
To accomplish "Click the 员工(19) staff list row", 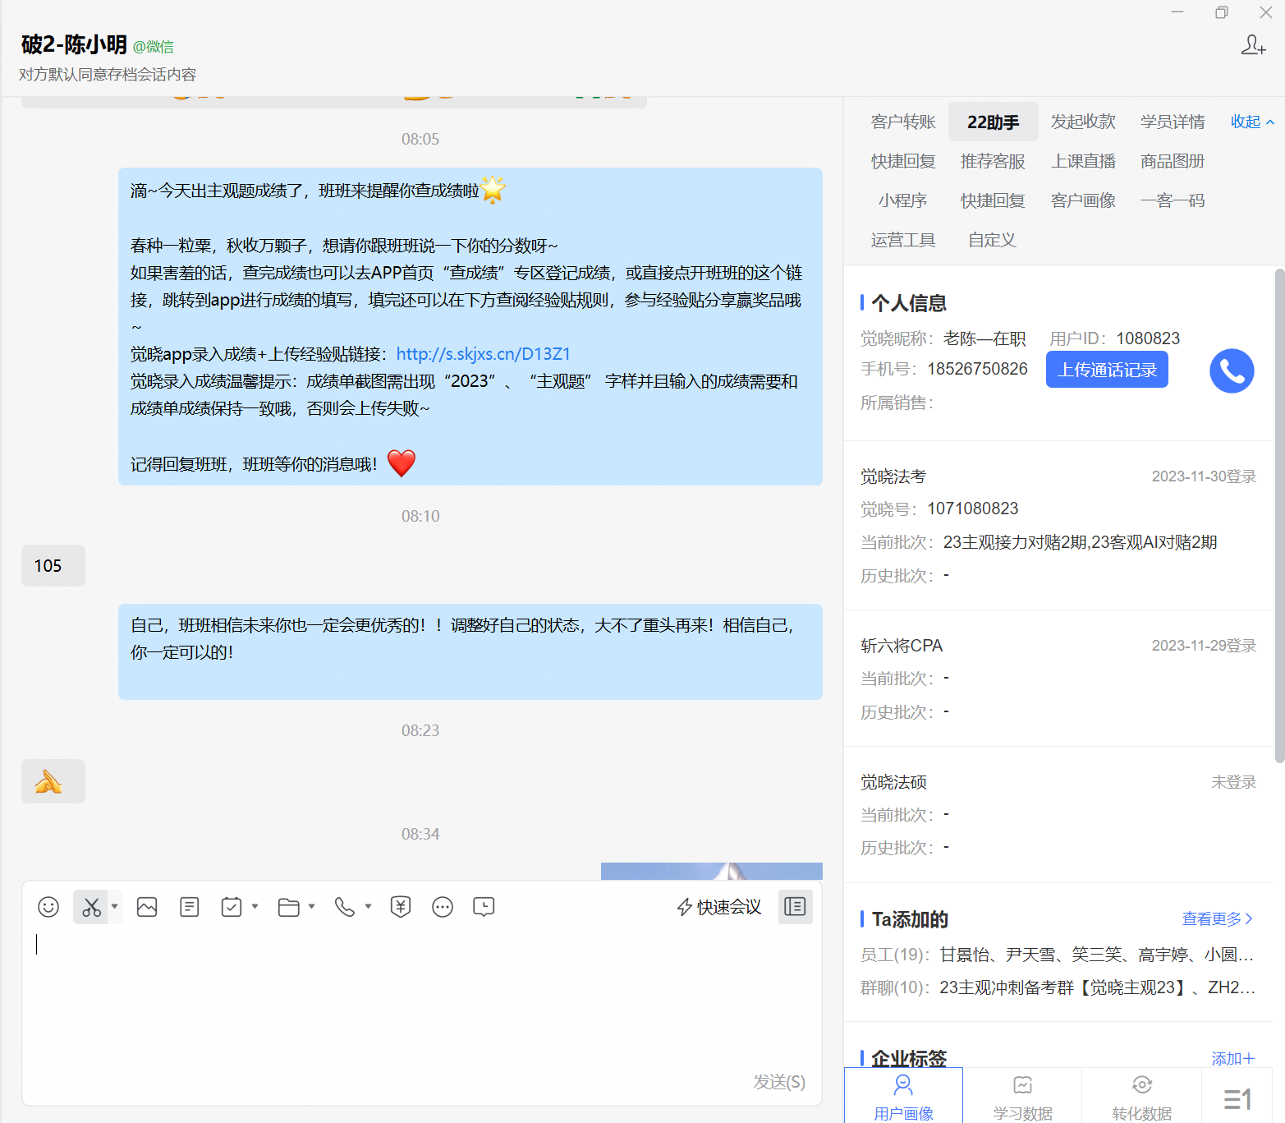I will coord(1058,955).
